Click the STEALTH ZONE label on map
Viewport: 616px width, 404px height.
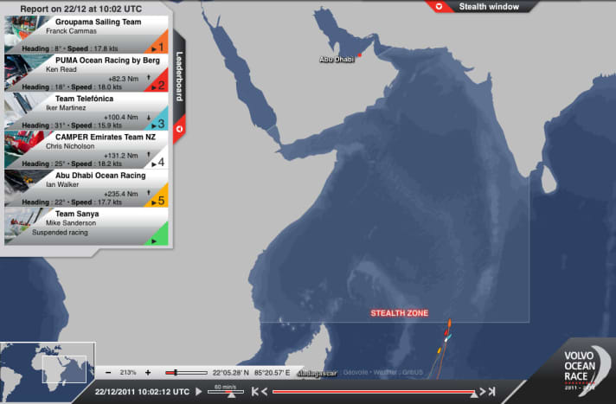(399, 313)
